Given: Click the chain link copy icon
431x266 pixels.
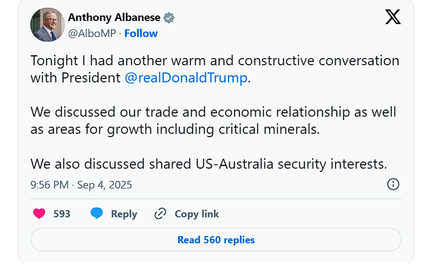Looking at the screenshot, I should pos(160,213).
